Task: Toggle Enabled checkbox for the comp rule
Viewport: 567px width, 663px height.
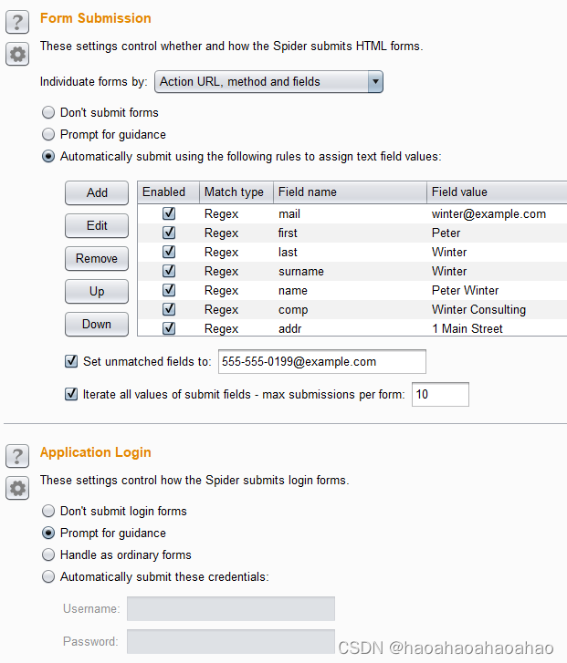Action: 169,309
